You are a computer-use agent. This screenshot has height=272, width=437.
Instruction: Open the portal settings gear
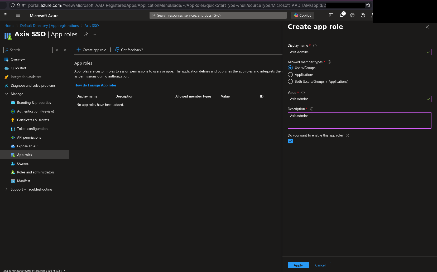coord(352,15)
